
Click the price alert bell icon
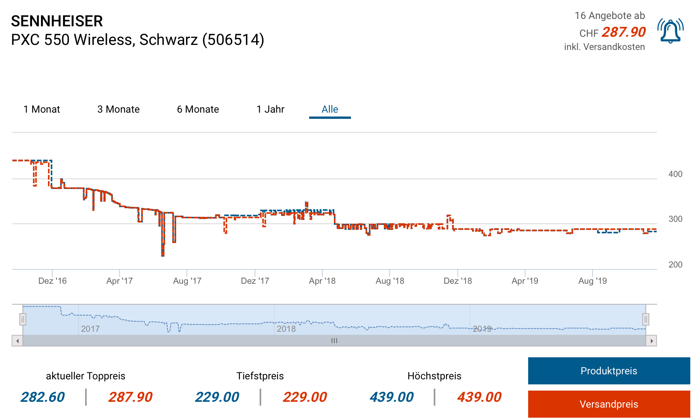coord(670,31)
